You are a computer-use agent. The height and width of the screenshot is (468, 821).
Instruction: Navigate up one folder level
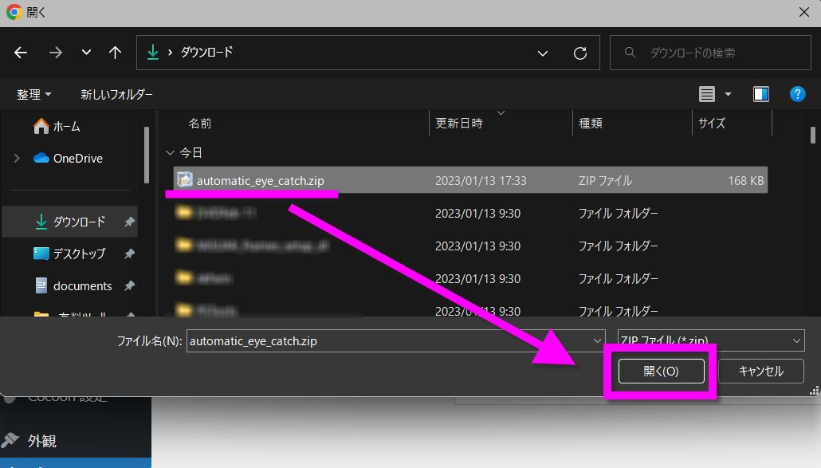[x=115, y=53]
